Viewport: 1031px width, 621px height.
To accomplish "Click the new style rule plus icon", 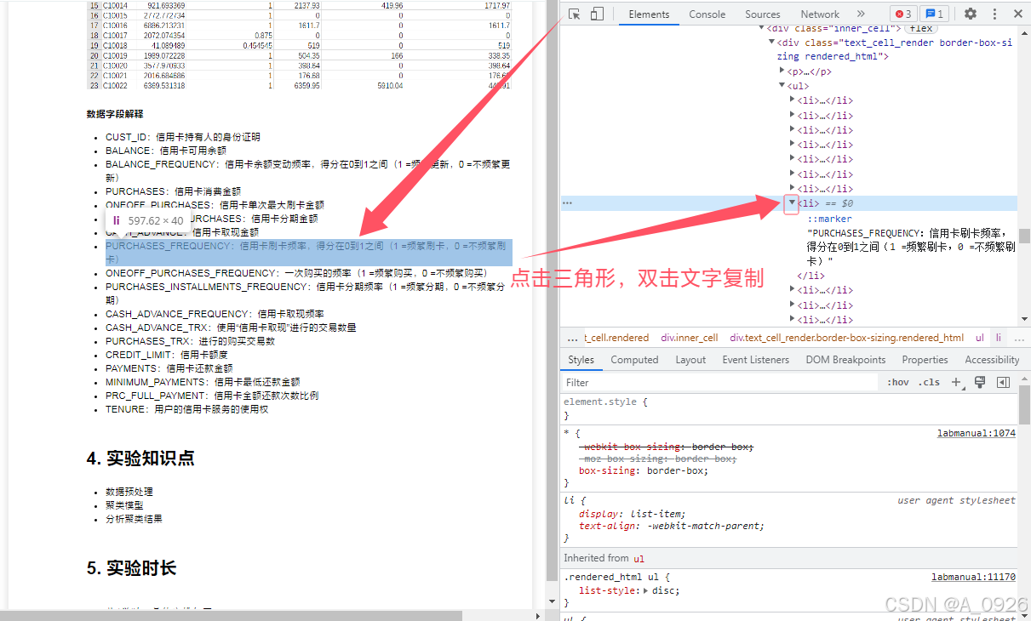I will (956, 382).
